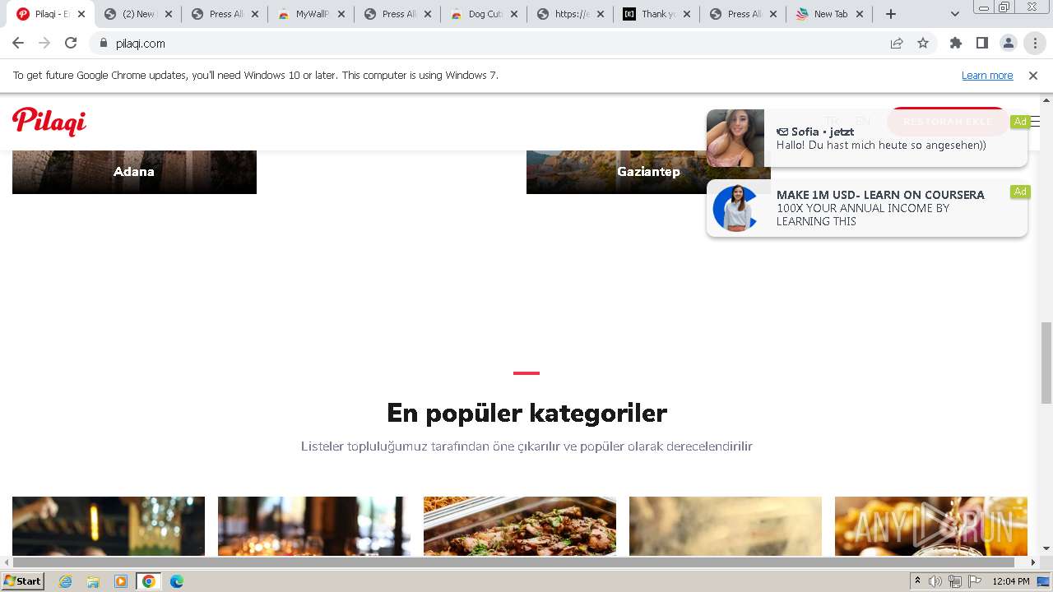
Task: Open Action Center flag icon
Action: [975, 581]
